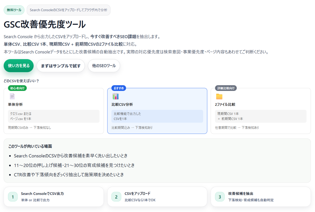This screenshot has height=212, width=315.
Task: Click the step number 1 icon
Action: [x=13, y=197]
